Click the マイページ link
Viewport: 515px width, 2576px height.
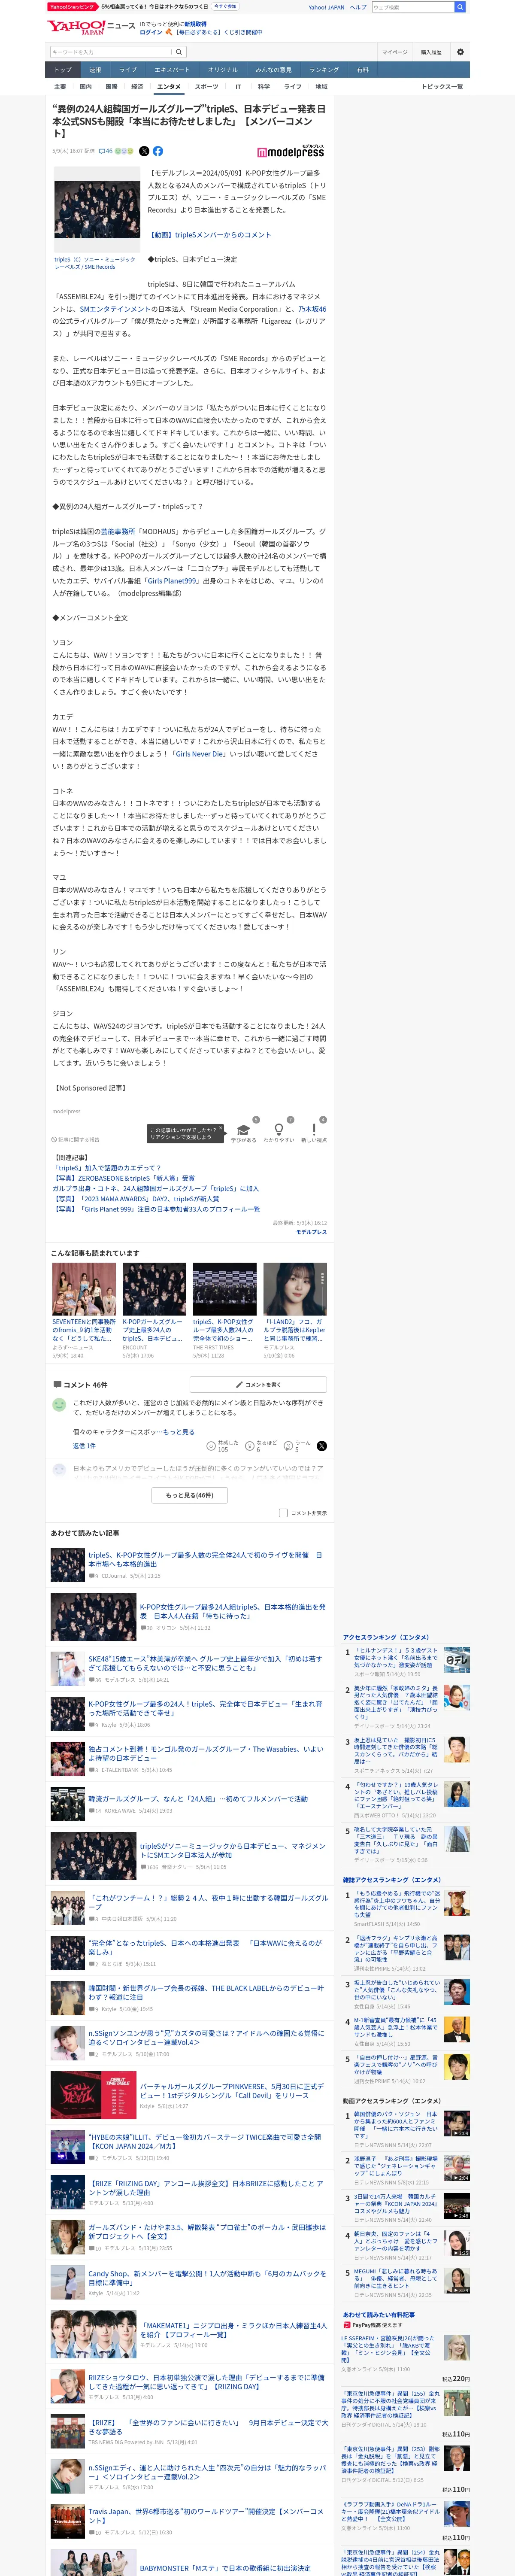[394, 52]
